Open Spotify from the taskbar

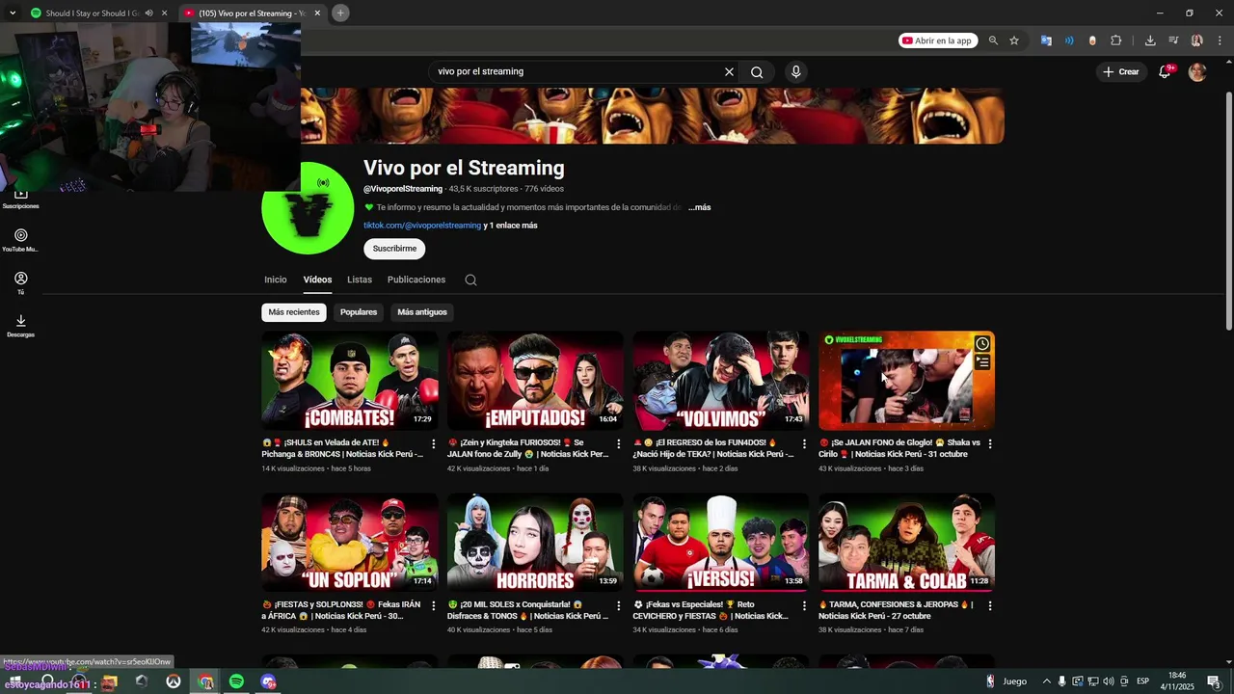pyautogui.click(x=236, y=681)
